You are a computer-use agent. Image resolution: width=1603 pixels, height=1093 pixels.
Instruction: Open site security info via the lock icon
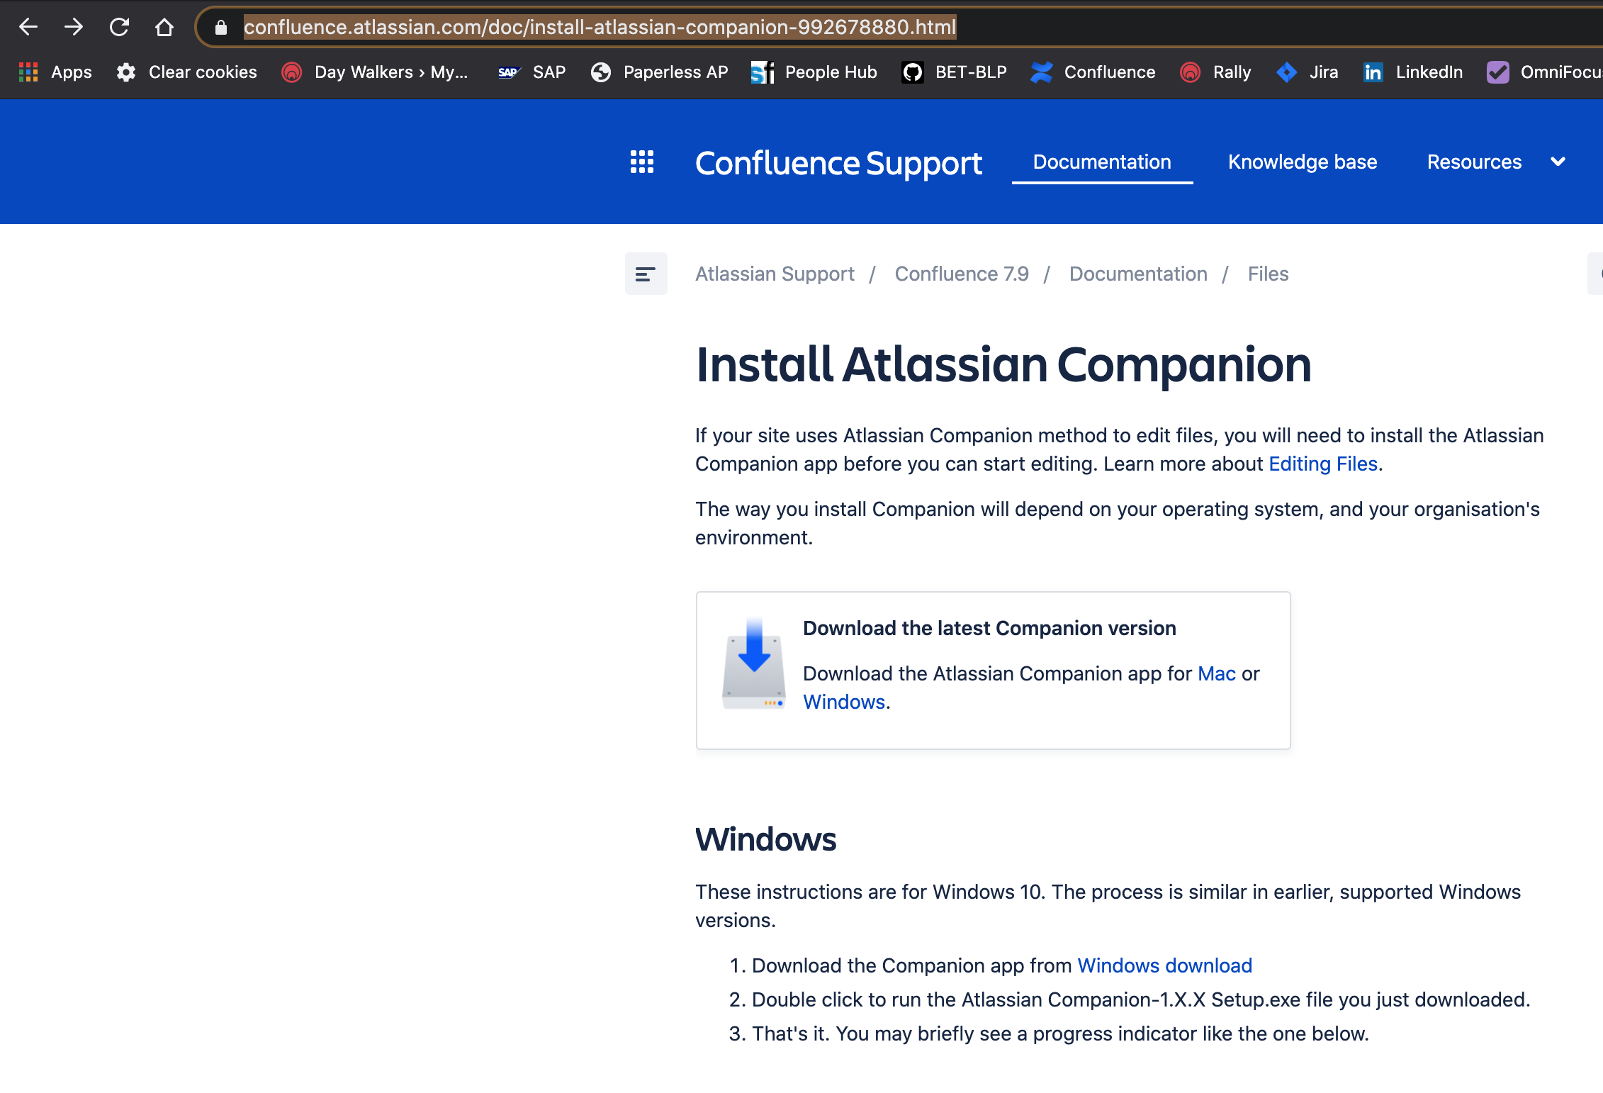point(220,28)
